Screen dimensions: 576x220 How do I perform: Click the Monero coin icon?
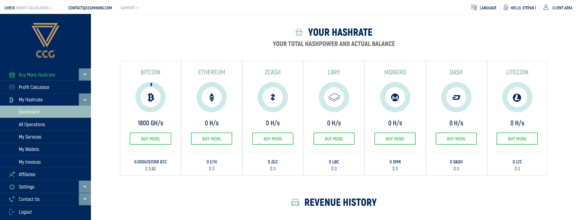(x=395, y=97)
